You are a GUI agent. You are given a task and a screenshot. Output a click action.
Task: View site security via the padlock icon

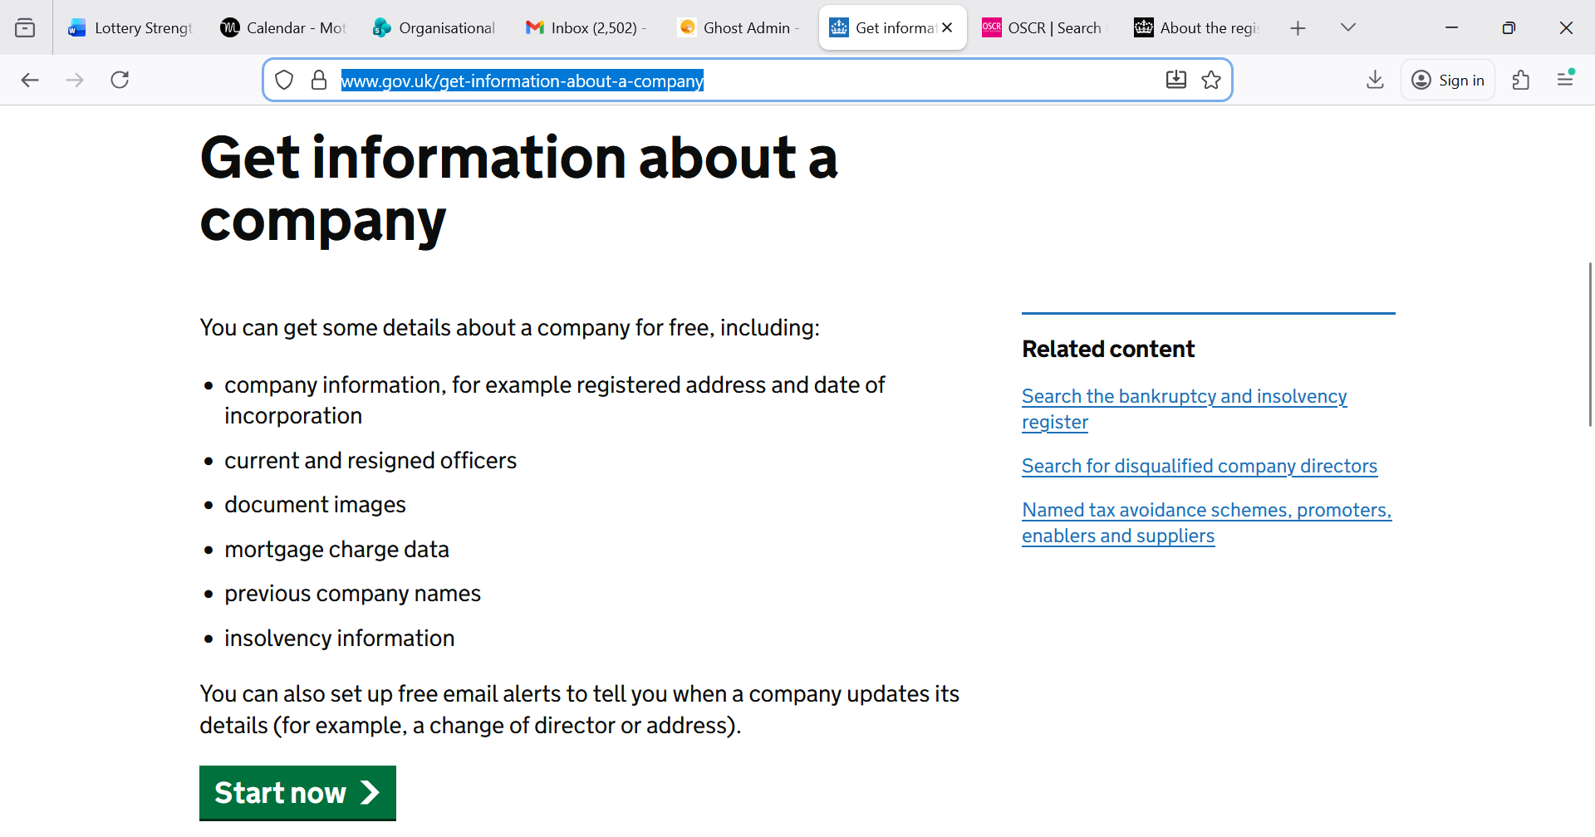(319, 80)
